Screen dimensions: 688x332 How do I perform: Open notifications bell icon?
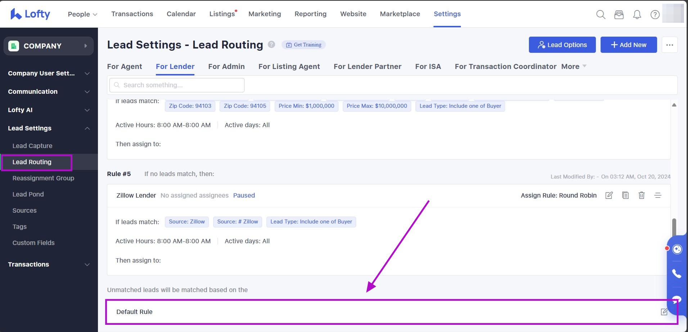click(x=637, y=14)
